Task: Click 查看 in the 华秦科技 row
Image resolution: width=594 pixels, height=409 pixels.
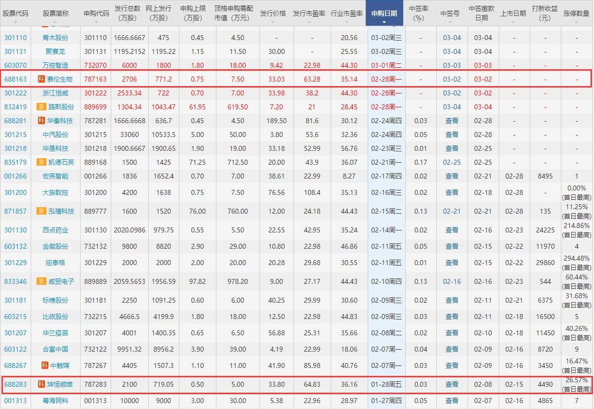Action: tap(452, 121)
